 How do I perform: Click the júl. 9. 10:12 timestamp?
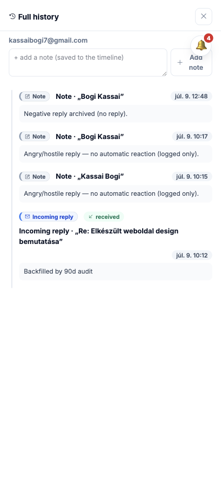192,255
